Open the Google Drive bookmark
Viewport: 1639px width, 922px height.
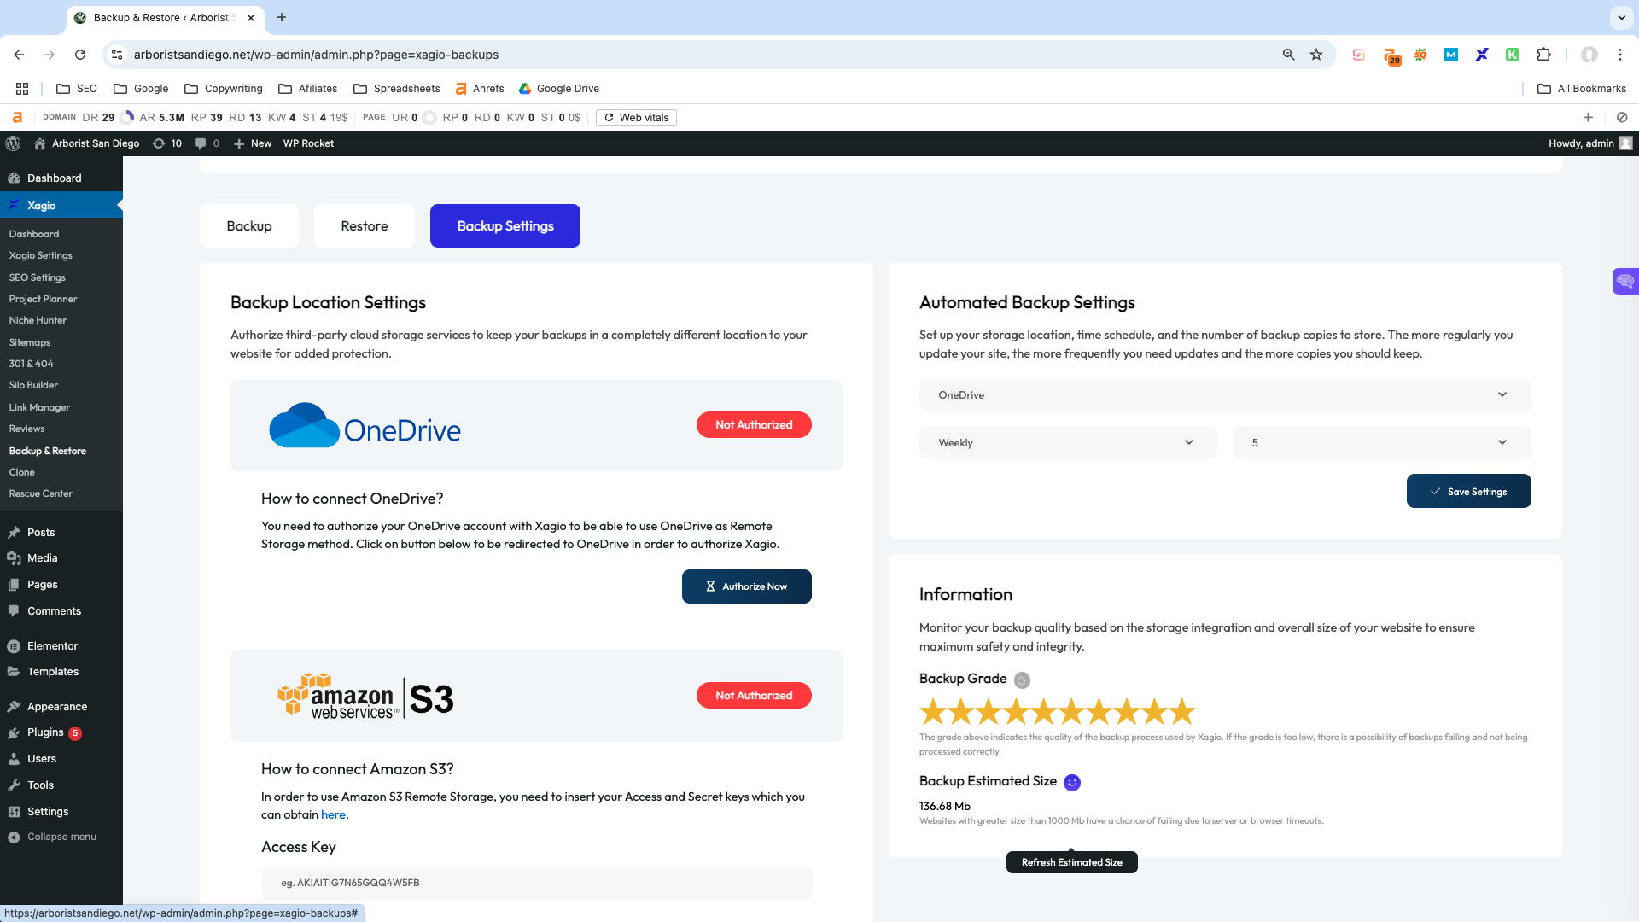click(x=558, y=89)
